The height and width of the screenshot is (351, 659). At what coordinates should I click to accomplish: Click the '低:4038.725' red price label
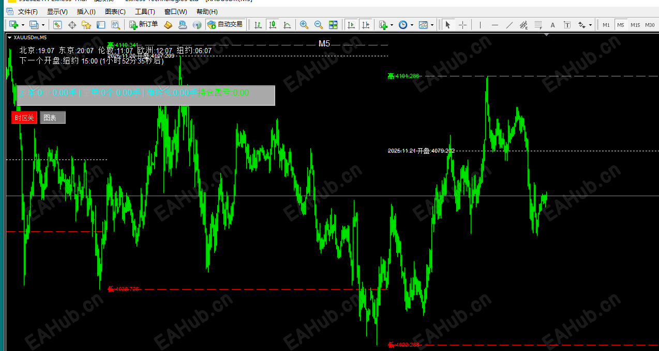click(123, 289)
